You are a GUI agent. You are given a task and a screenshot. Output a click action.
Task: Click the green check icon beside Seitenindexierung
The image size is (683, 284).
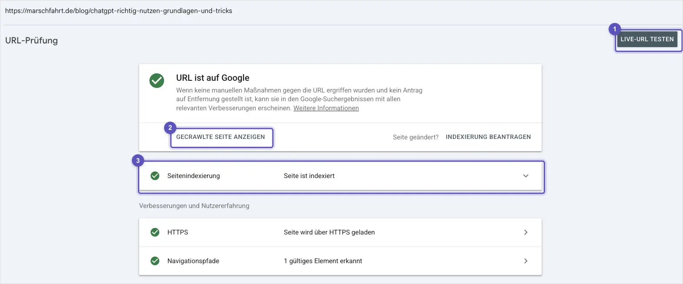(x=155, y=176)
